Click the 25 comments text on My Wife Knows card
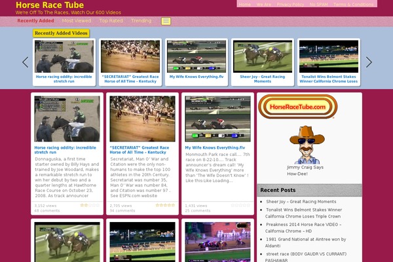 point(198,211)
